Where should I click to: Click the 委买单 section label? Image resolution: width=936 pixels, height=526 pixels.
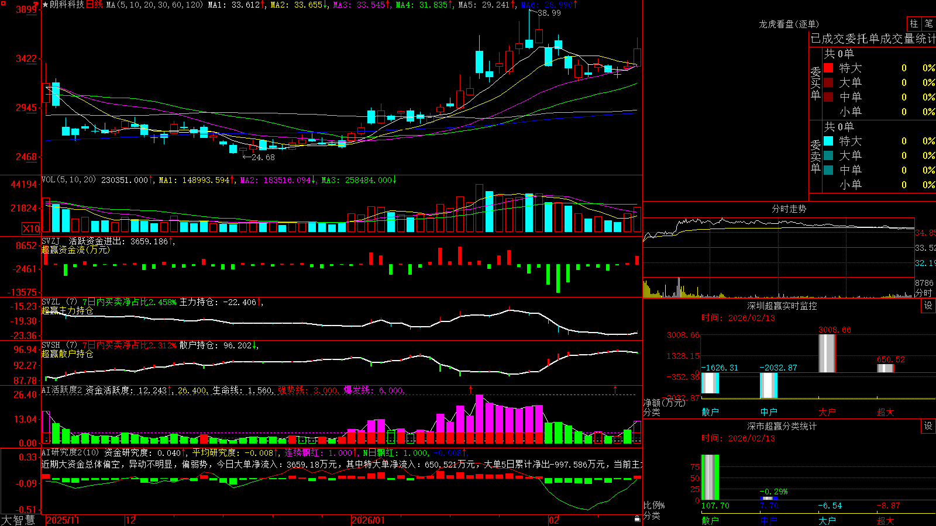[815, 84]
